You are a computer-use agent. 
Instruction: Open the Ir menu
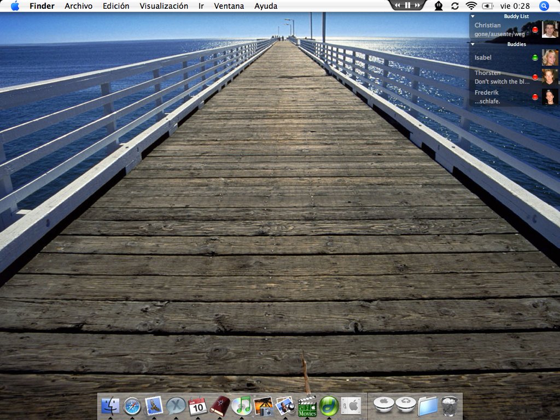click(201, 5)
